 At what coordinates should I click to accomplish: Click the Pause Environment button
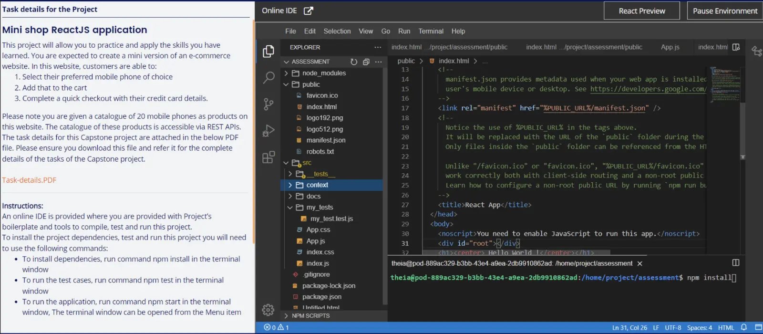pos(725,10)
